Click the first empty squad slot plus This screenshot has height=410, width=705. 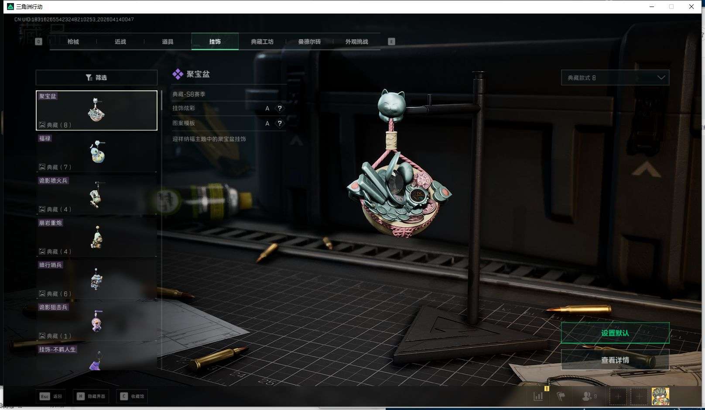coord(618,396)
